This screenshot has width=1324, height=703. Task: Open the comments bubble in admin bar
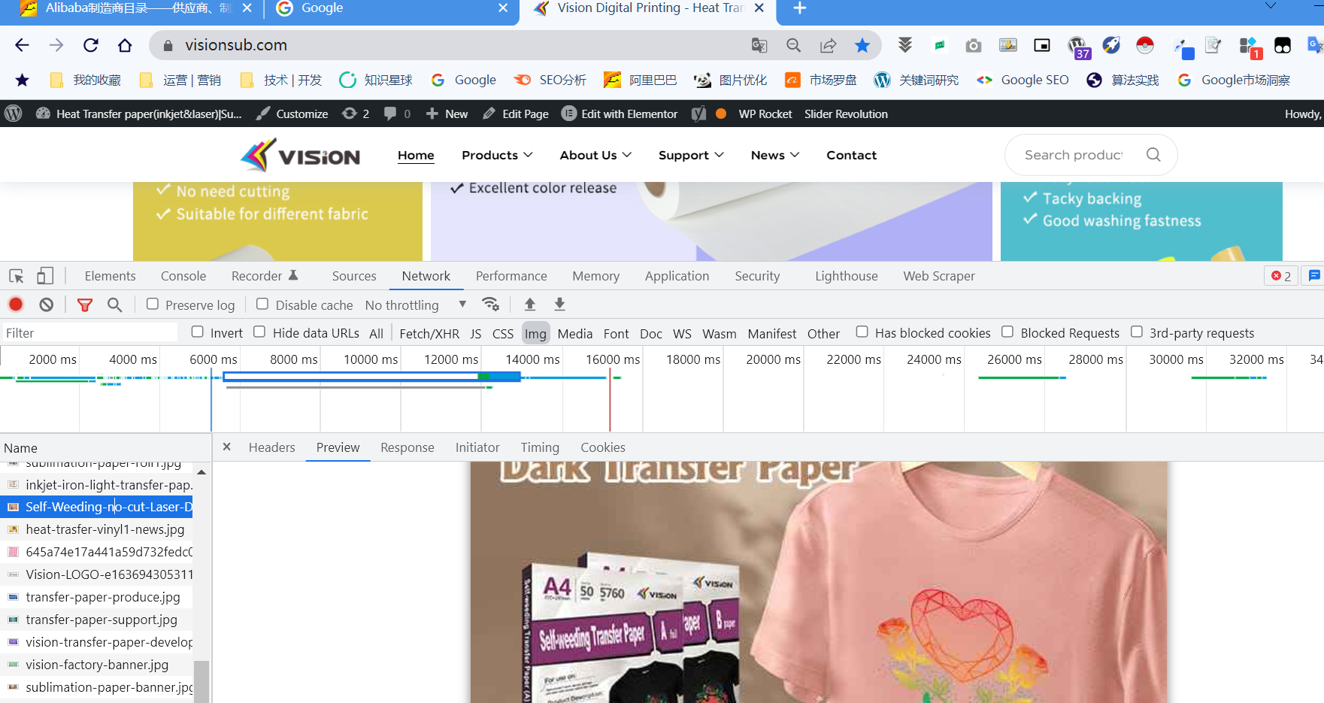click(x=397, y=114)
